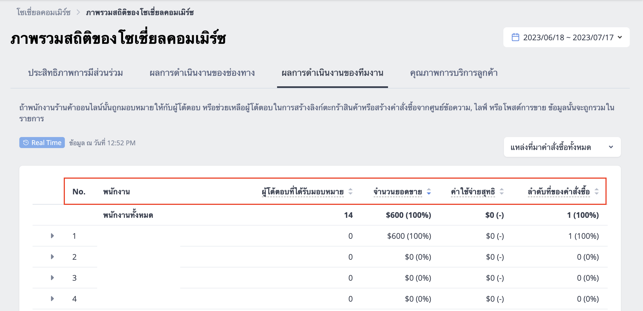Open แหล่งที่มาคำสั่งซื้อทั้งหมด dropdown
This screenshot has width=643, height=311.
tap(562, 147)
